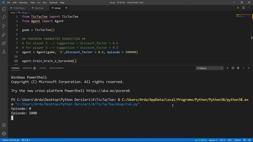Image resolution: width=253 pixels, height=142 pixels.
Task: Open notifications bell in status bar
Action: 249,140
